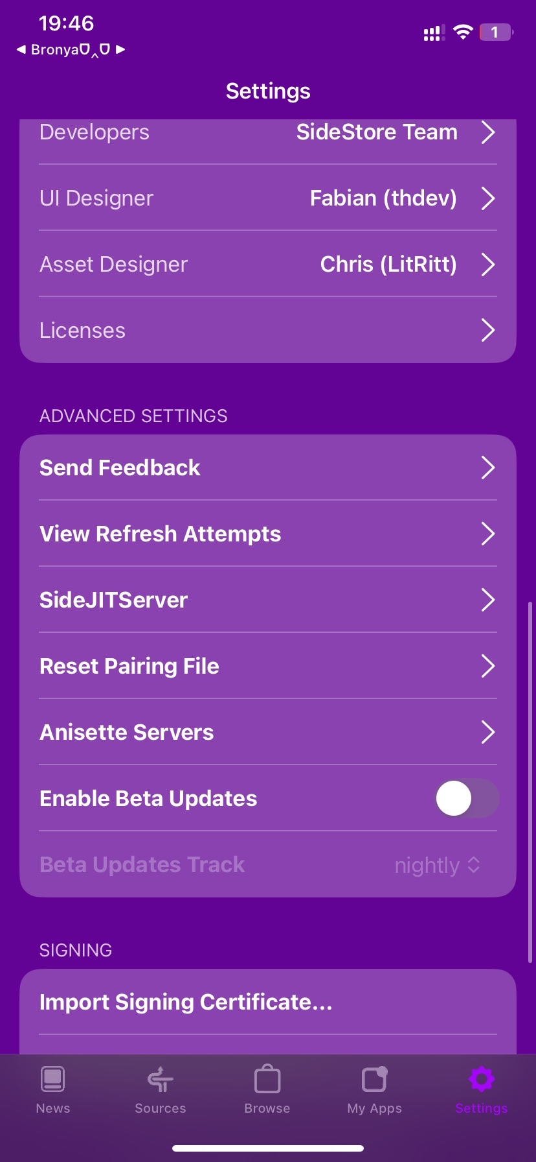Open the Browse bag icon

(267, 1080)
